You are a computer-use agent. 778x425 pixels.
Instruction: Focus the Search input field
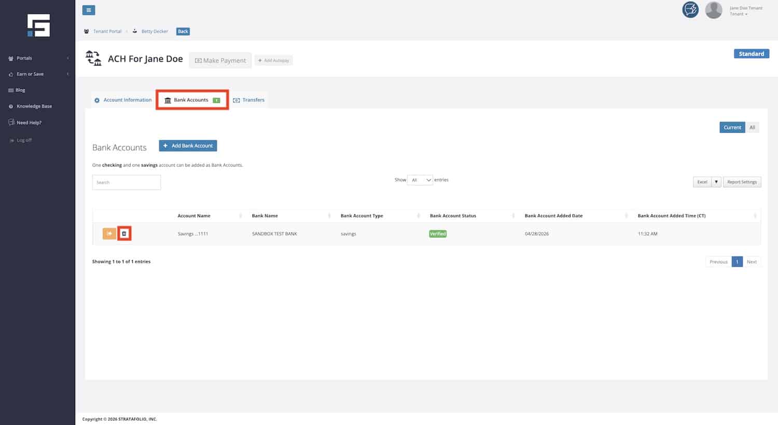(x=127, y=182)
